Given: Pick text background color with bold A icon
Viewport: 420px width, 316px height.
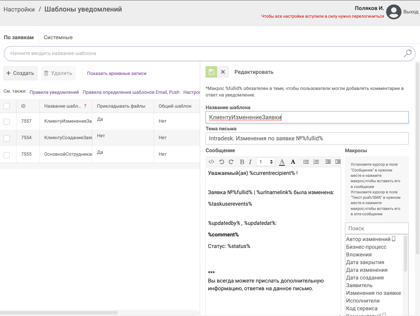Looking at the screenshot, I should click(293, 161).
